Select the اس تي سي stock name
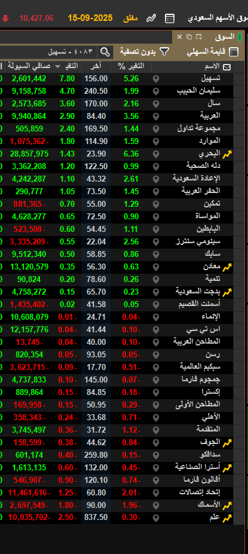Viewport: 248px width, 554px height. [204, 329]
